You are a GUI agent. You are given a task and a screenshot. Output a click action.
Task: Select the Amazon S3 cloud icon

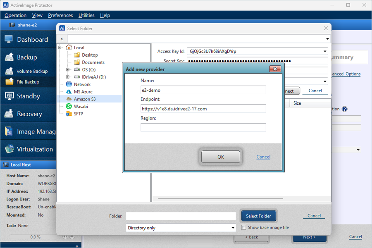coord(69,99)
